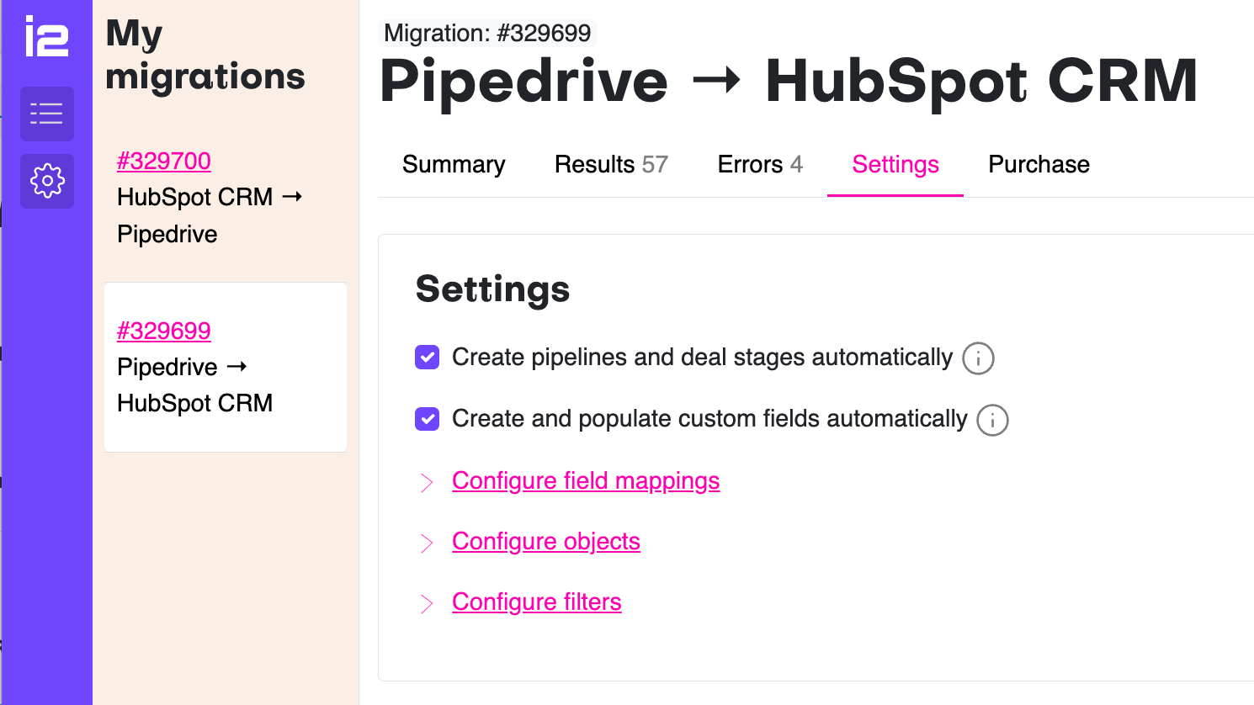Open the gear settings sidebar icon
This screenshot has width=1254, height=705.
(47, 181)
